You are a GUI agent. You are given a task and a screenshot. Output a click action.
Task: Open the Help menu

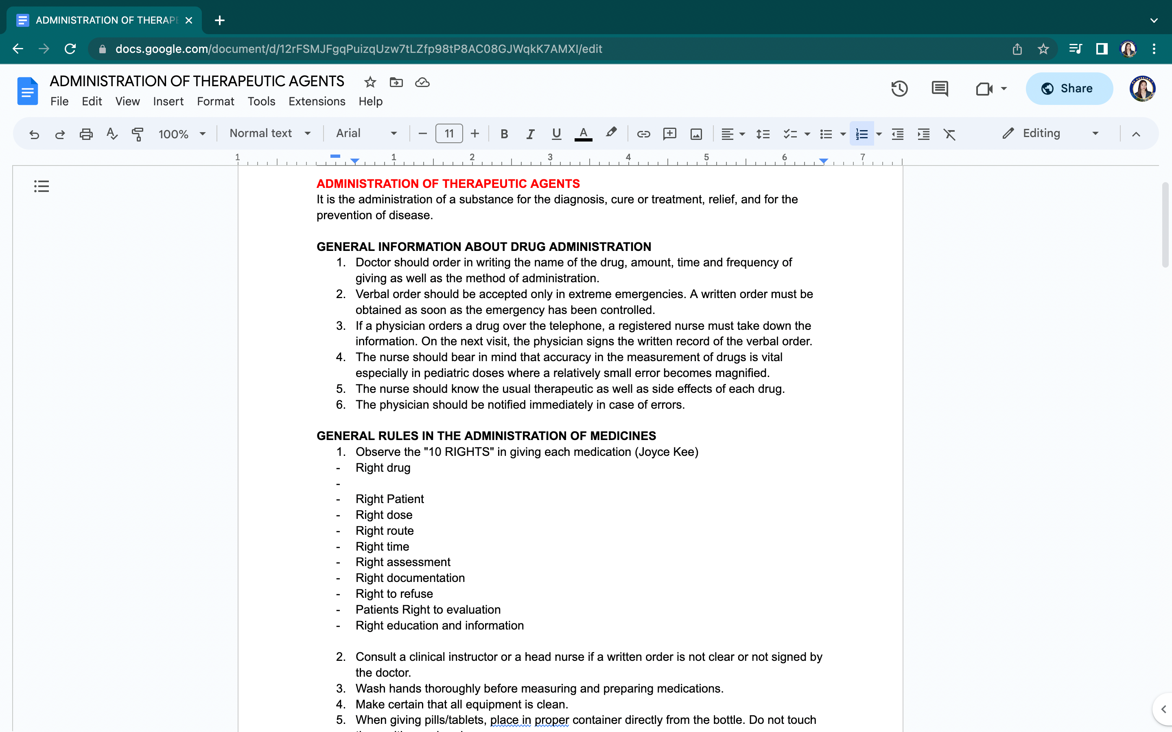[370, 101]
